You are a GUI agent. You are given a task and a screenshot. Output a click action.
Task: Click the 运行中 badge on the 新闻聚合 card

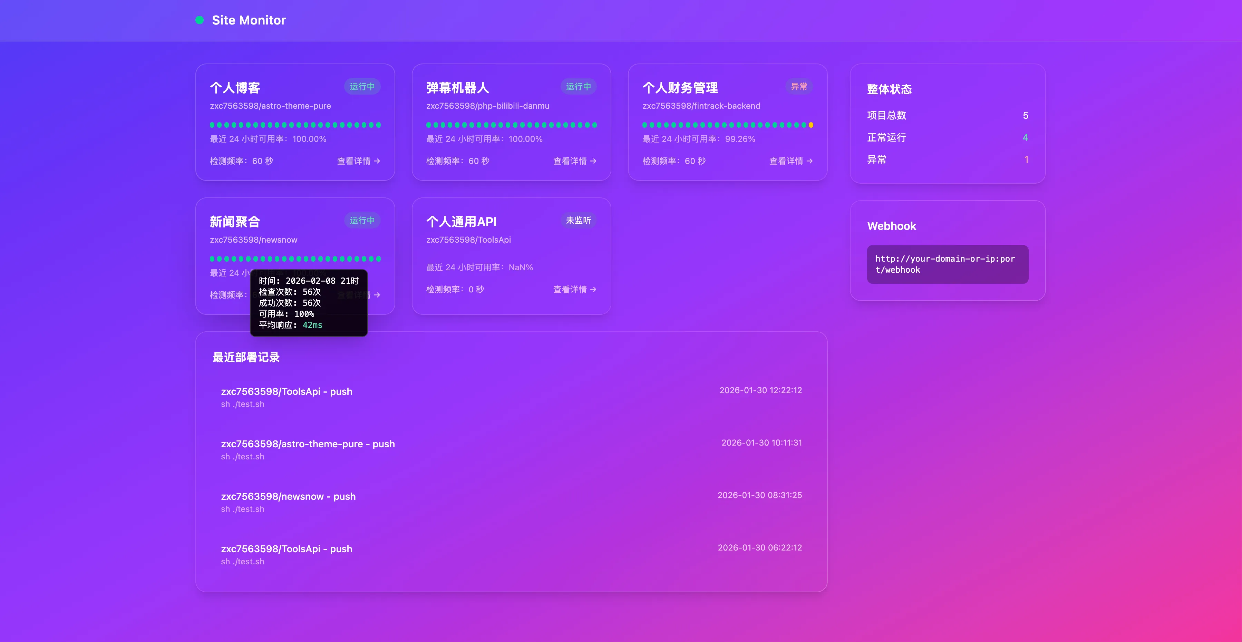pos(362,221)
